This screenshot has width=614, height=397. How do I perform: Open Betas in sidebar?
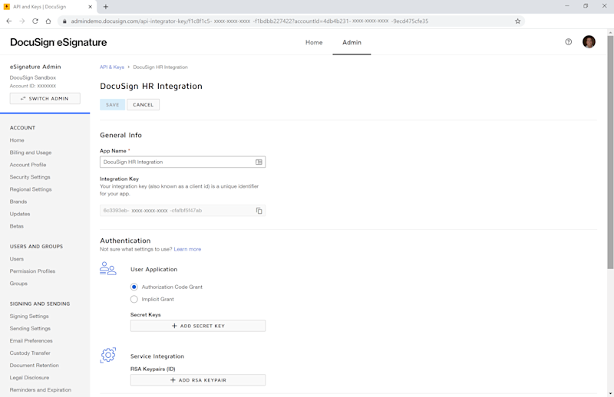(16, 226)
